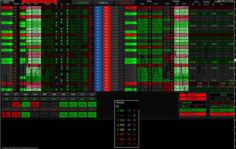Viewport: 236px width, 149px height.
Task: Click the Highest= 157.46 (1.75%) label
Action: pyautogui.click(x=222, y=106)
